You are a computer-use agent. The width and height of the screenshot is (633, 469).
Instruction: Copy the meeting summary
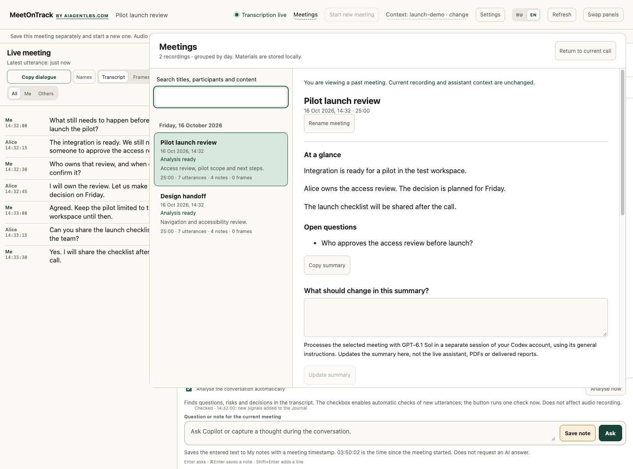(327, 265)
